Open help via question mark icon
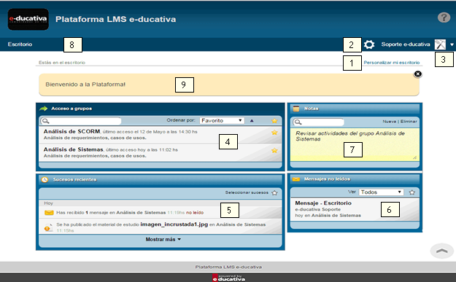456x282 pixels. pyautogui.click(x=444, y=17)
